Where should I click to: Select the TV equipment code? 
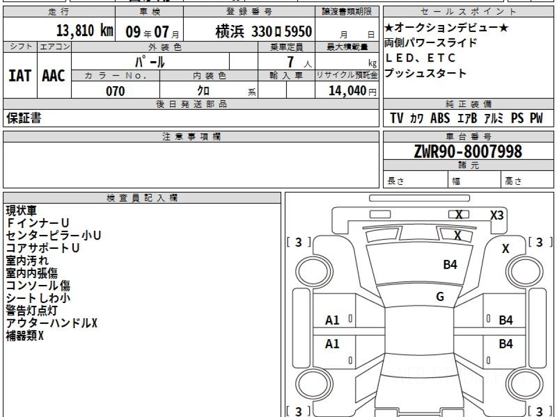(397, 118)
